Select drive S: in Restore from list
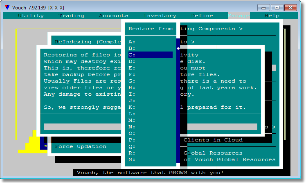Viewport: 306px width, 184px height. pyautogui.click(x=151, y=159)
